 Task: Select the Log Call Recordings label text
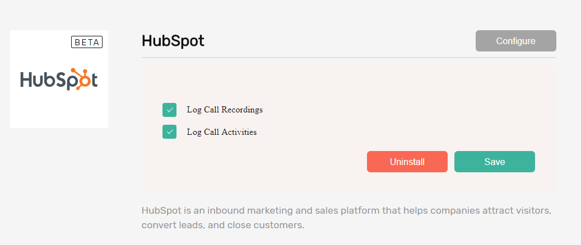[x=225, y=110]
